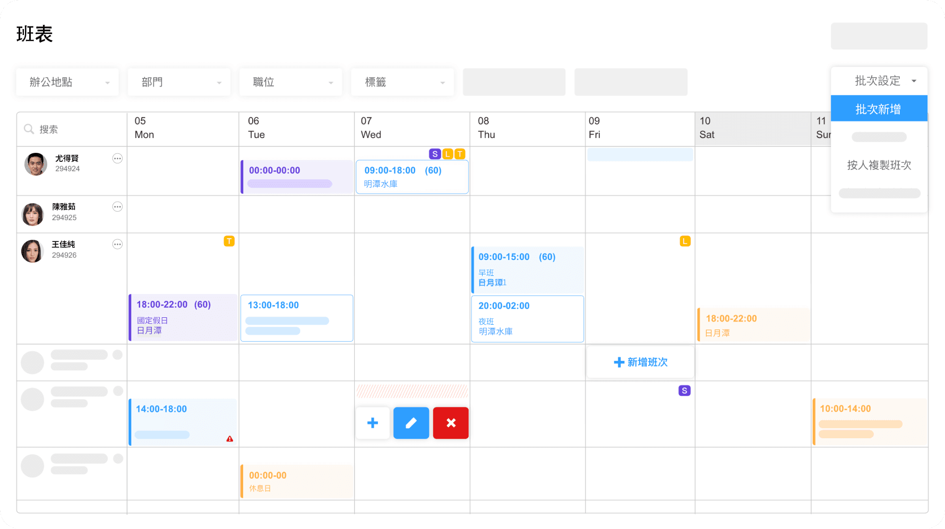Image resolution: width=945 pixels, height=529 pixels.
Task: Click the white plus add shift button
Action: point(373,423)
